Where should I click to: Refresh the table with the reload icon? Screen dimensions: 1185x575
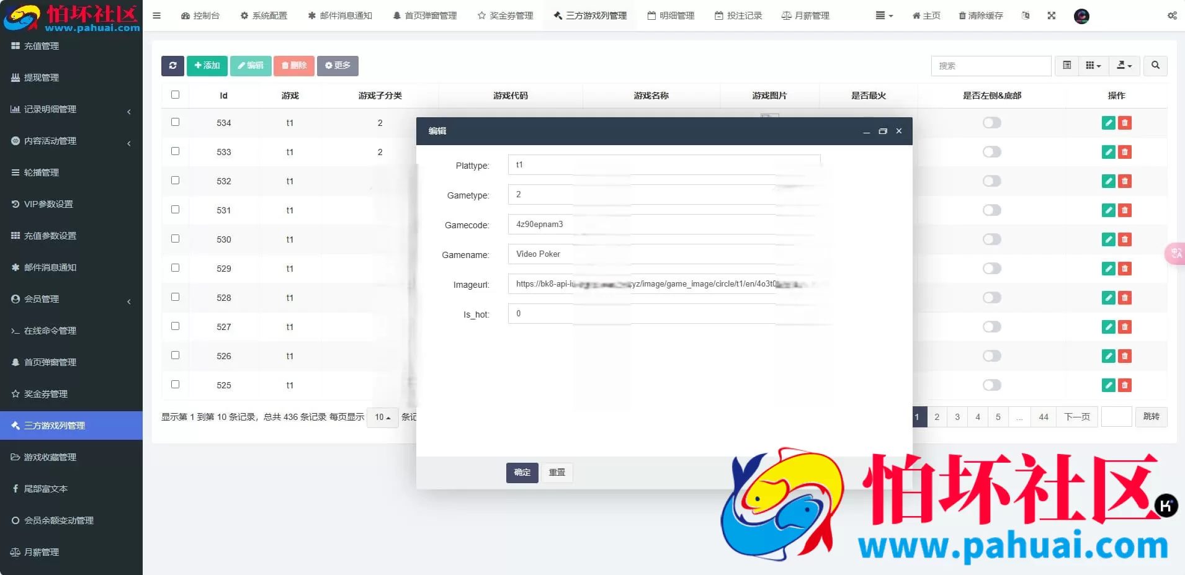tap(172, 66)
